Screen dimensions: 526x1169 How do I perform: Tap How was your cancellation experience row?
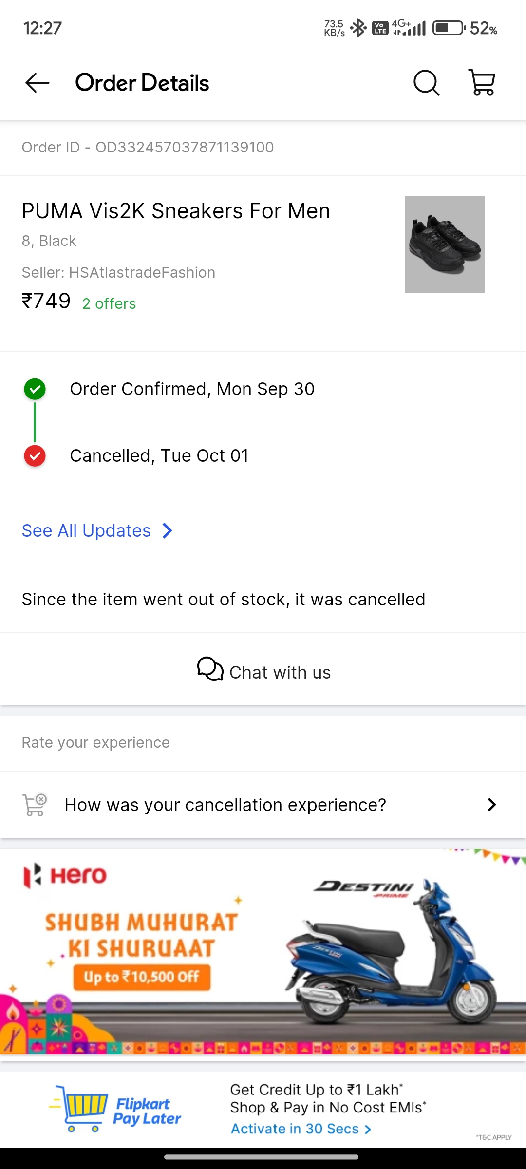tap(225, 805)
